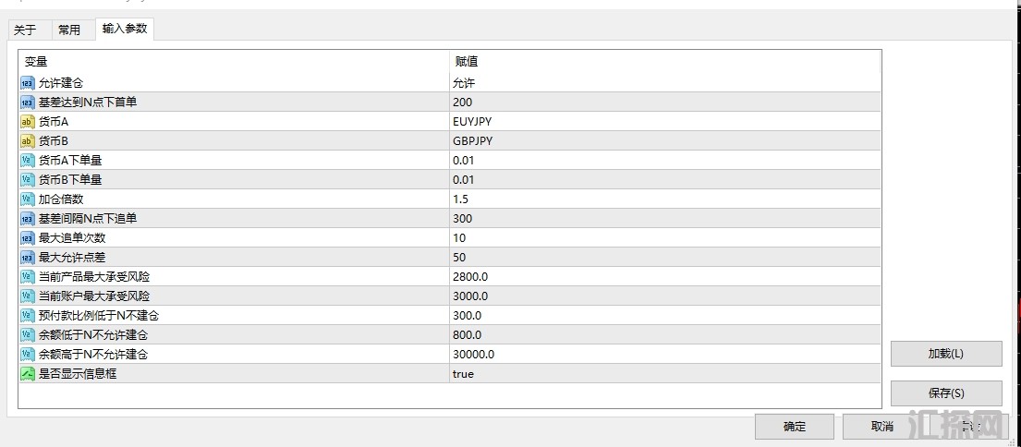The image size is (1021, 447).
Task: Confirm settings with the 确定 button
Action: 795,426
